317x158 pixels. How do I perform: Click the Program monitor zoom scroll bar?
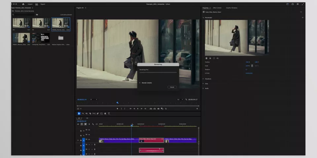(x=138, y=106)
